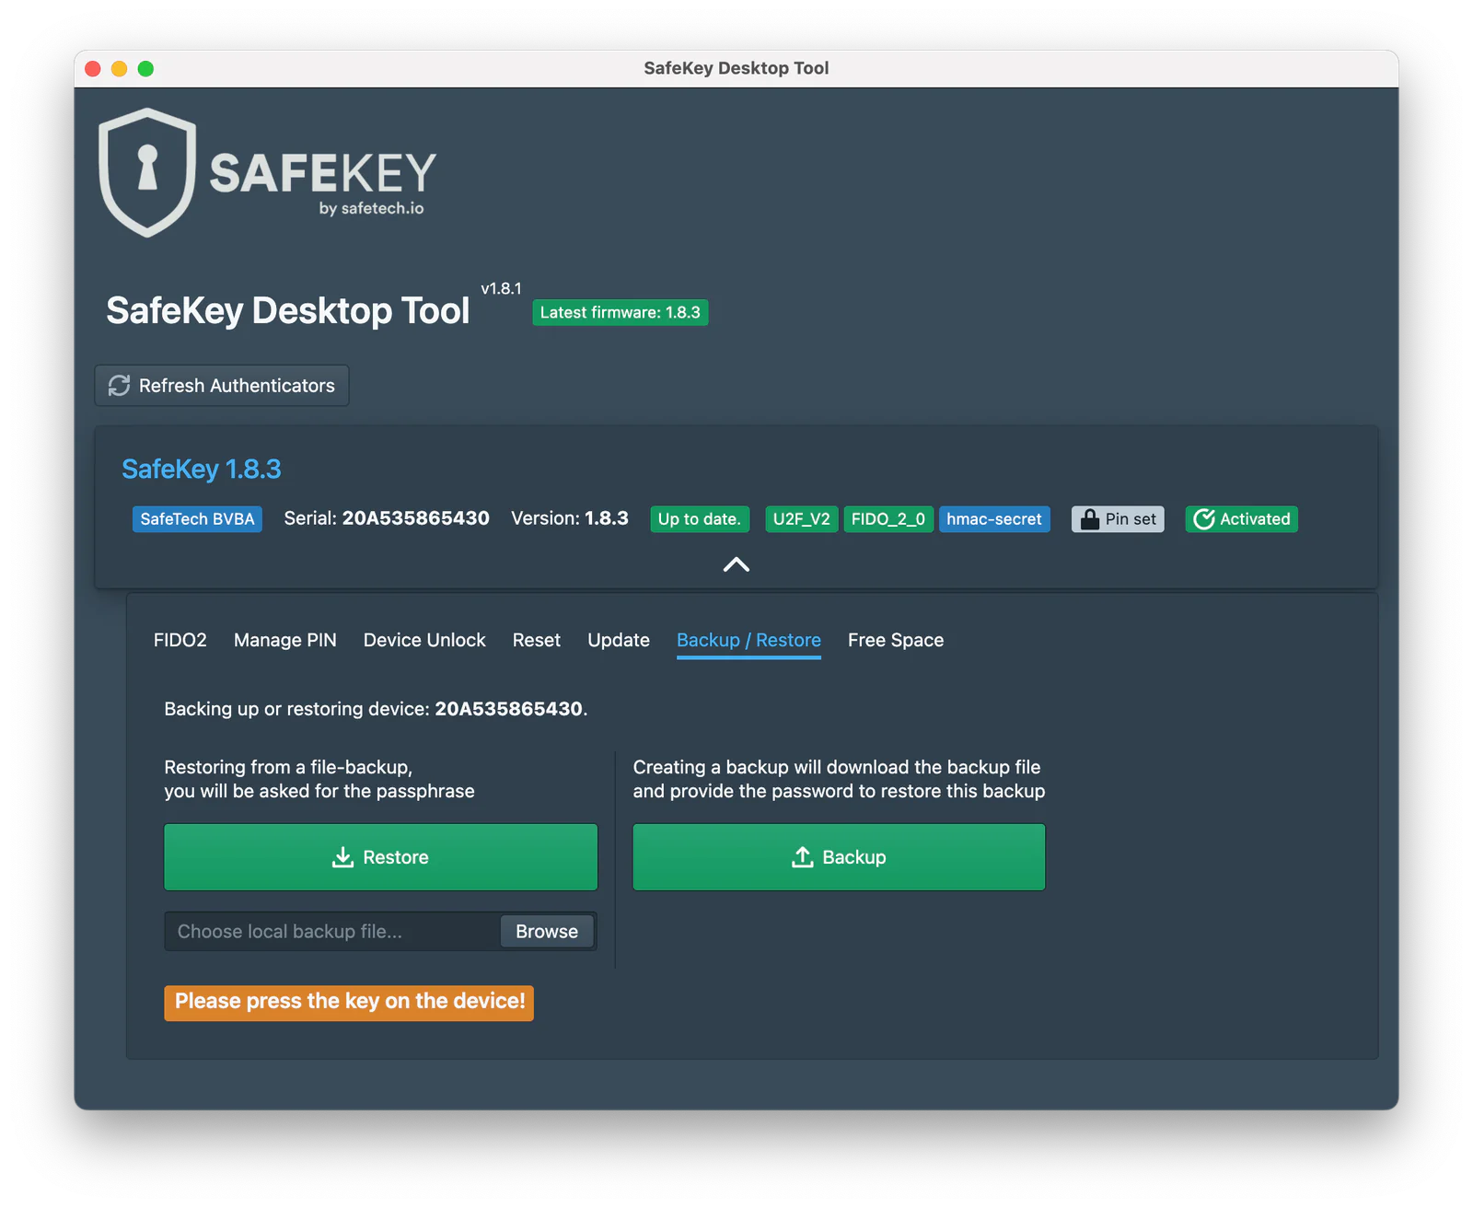
Task: Click the refresh arrows icon
Action: click(120, 386)
